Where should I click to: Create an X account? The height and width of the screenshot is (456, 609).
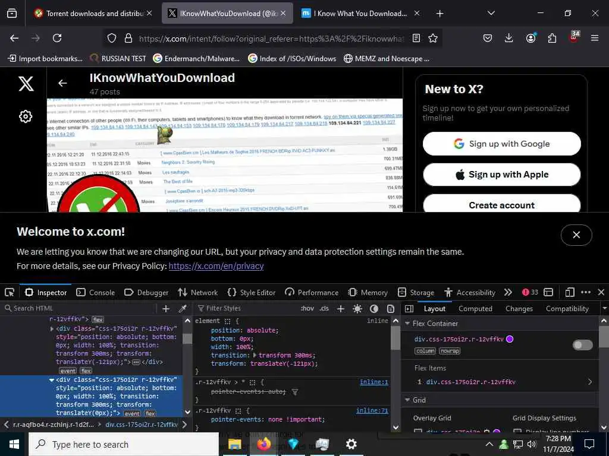(502, 204)
